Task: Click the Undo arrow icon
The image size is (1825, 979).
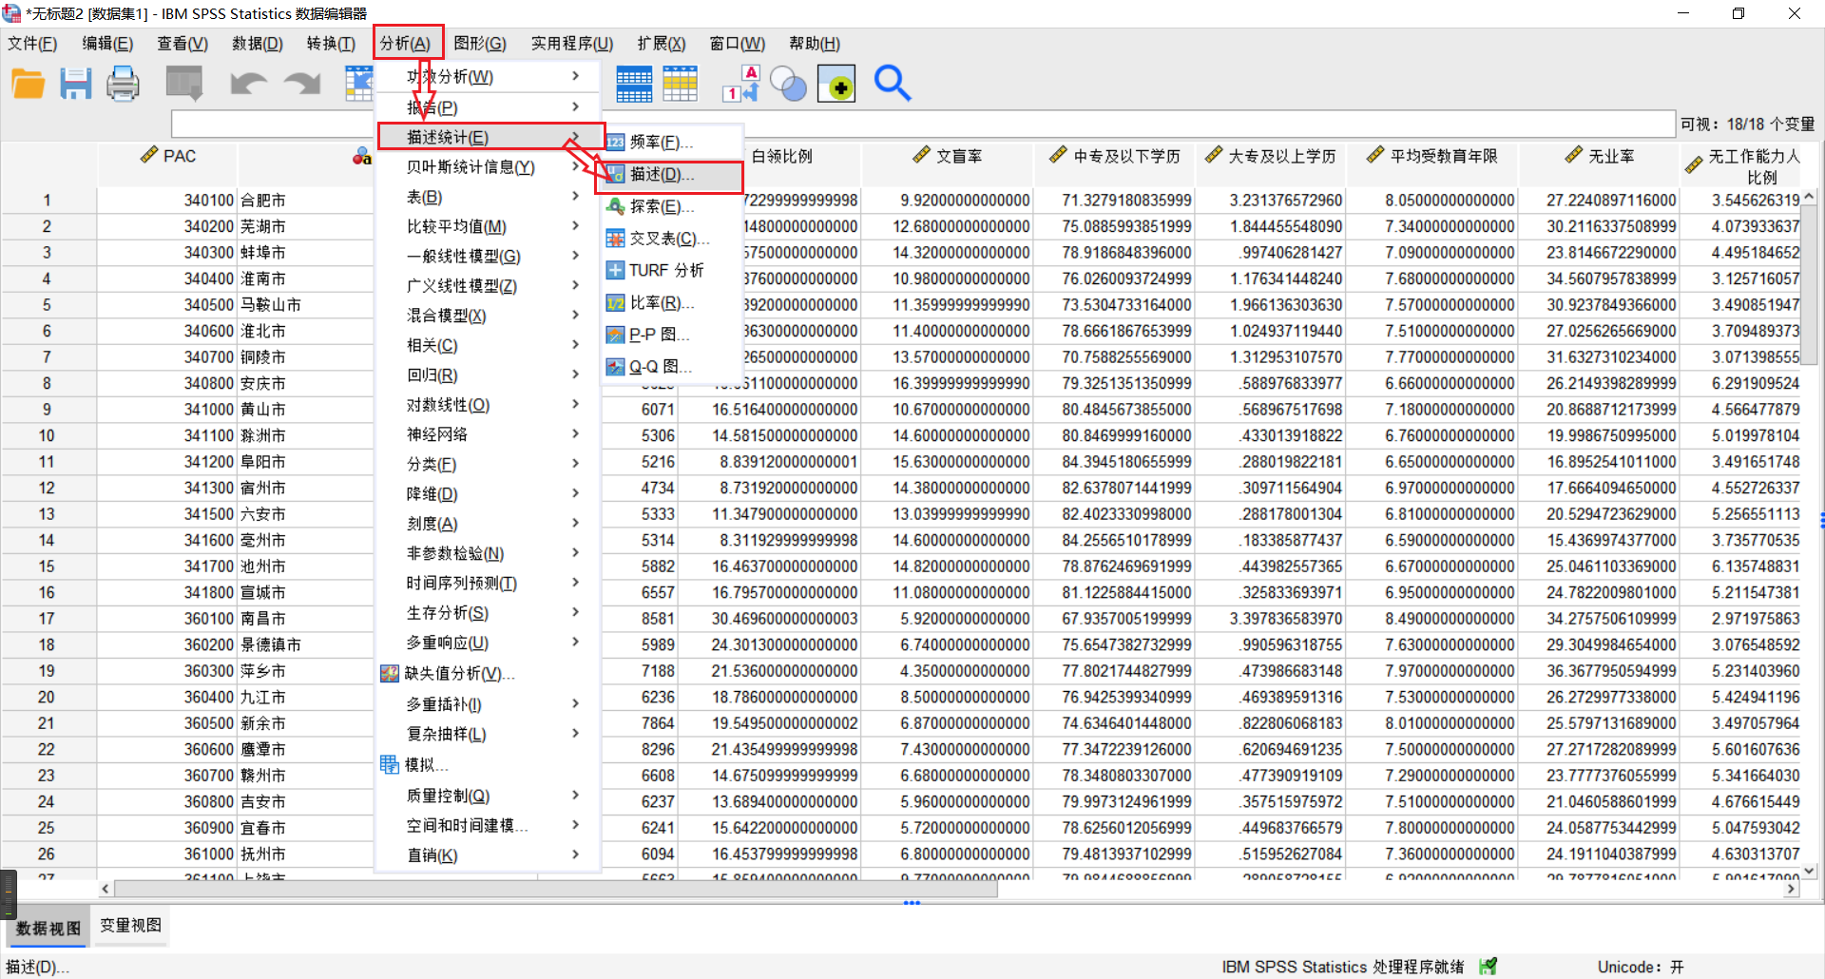Action: [248, 84]
